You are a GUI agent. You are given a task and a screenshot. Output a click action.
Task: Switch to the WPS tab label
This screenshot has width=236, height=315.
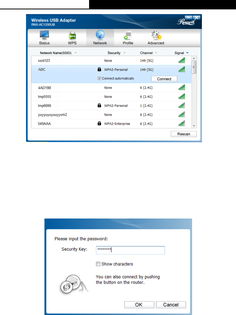[x=72, y=43]
